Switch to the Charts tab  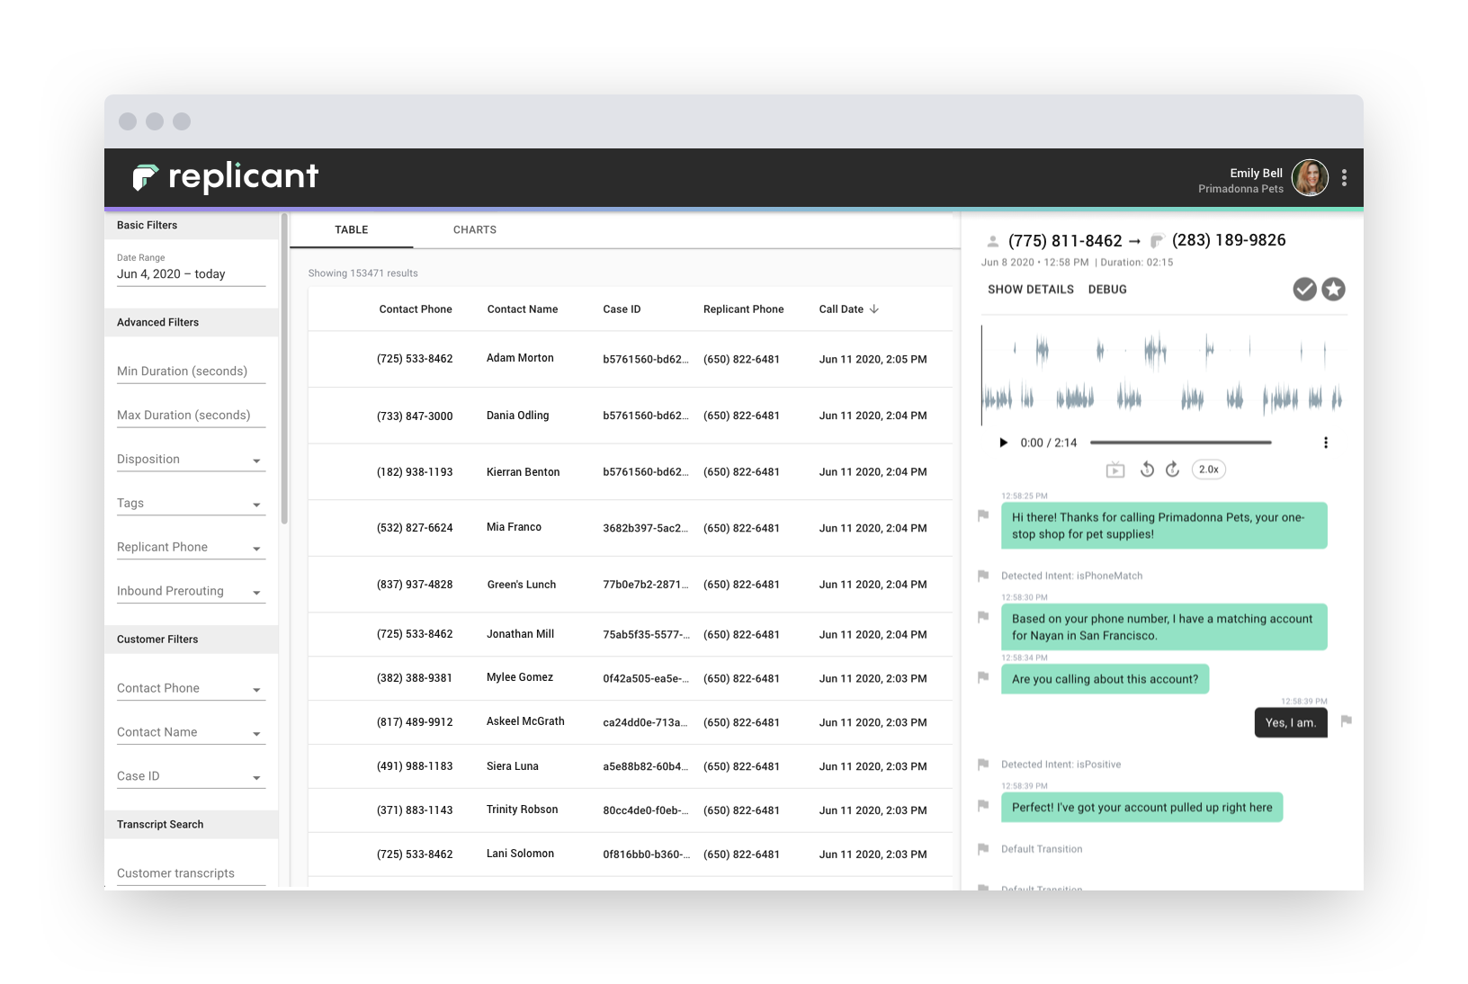[x=474, y=229]
